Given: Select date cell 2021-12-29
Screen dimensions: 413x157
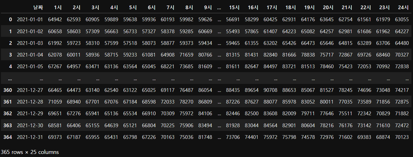Looking at the screenshot, I should [x=30, y=113].
